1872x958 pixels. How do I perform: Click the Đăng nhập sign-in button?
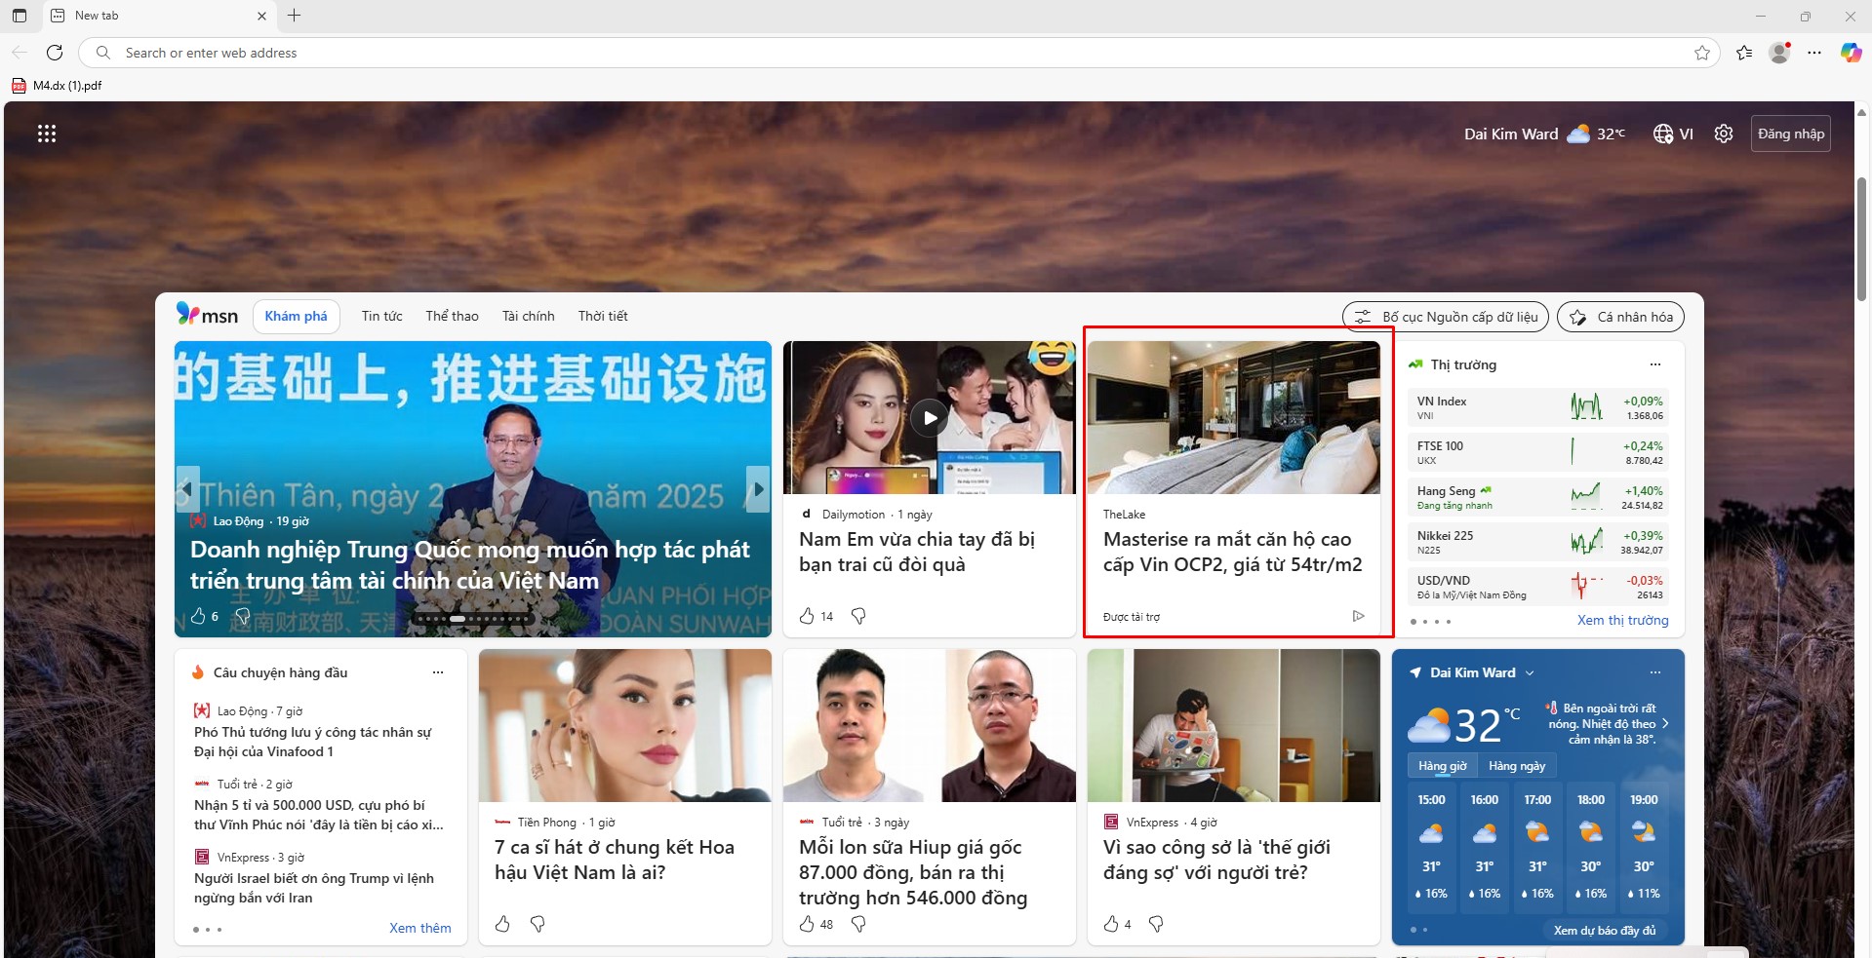(x=1791, y=134)
